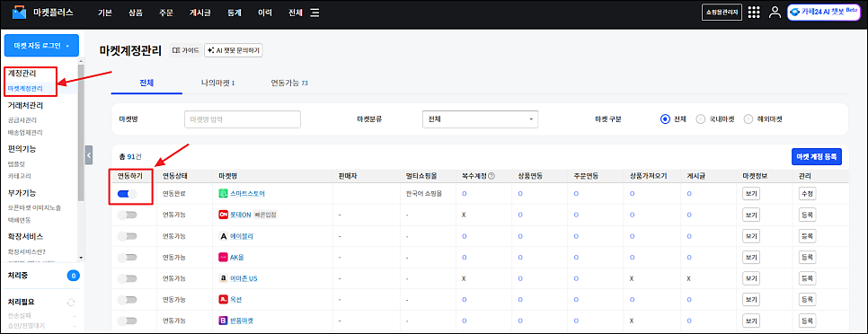The image size is (868, 334).
Task: Open the 이력 top menu
Action: tap(264, 13)
